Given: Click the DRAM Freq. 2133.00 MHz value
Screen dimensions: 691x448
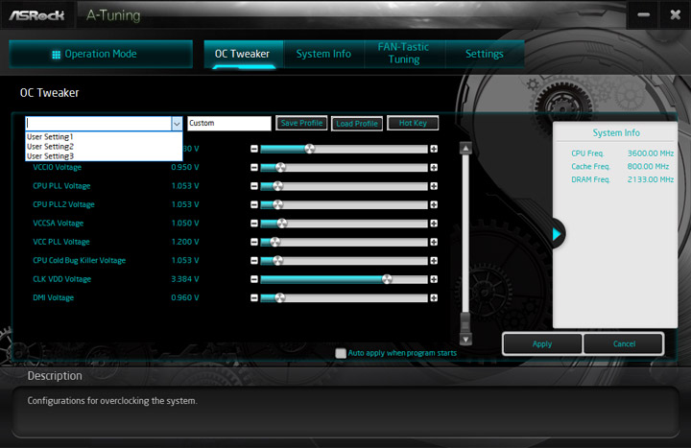Looking at the screenshot, I should tap(651, 179).
